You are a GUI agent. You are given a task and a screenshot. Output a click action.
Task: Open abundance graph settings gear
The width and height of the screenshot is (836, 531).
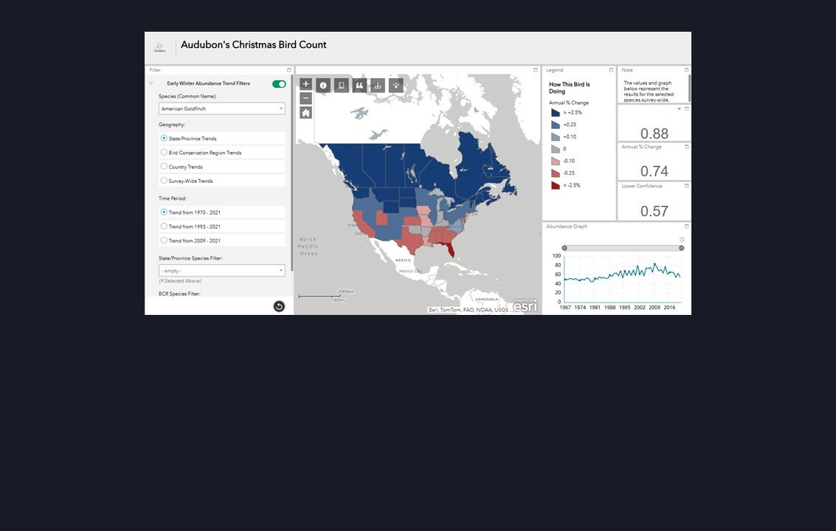[682, 240]
